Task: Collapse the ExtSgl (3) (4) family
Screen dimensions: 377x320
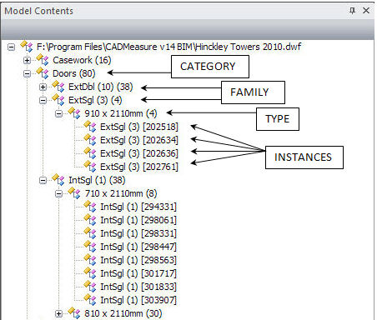Action: click(x=43, y=100)
